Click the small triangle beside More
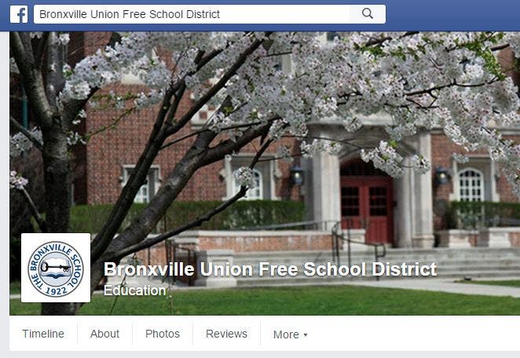This screenshot has width=520, height=358. (x=306, y=334)
